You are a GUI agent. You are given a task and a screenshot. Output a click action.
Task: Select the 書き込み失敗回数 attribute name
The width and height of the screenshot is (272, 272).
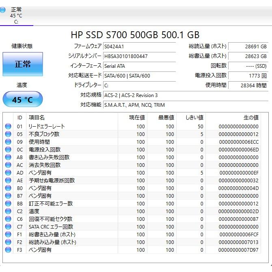pos(49,157)
